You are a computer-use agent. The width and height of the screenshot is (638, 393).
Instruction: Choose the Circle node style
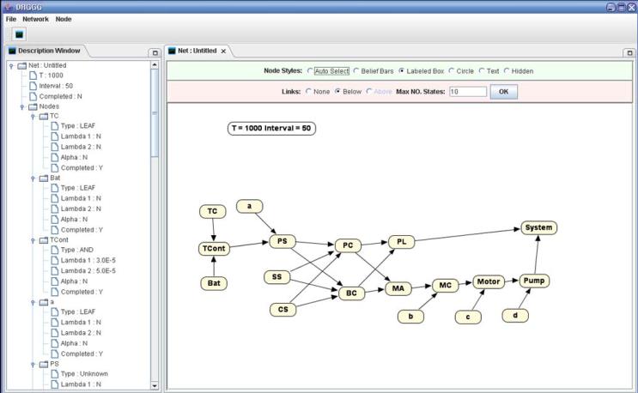(x=453, y=71)
